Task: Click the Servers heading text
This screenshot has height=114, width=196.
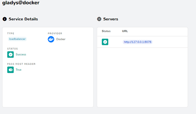Action: point(110,19)
